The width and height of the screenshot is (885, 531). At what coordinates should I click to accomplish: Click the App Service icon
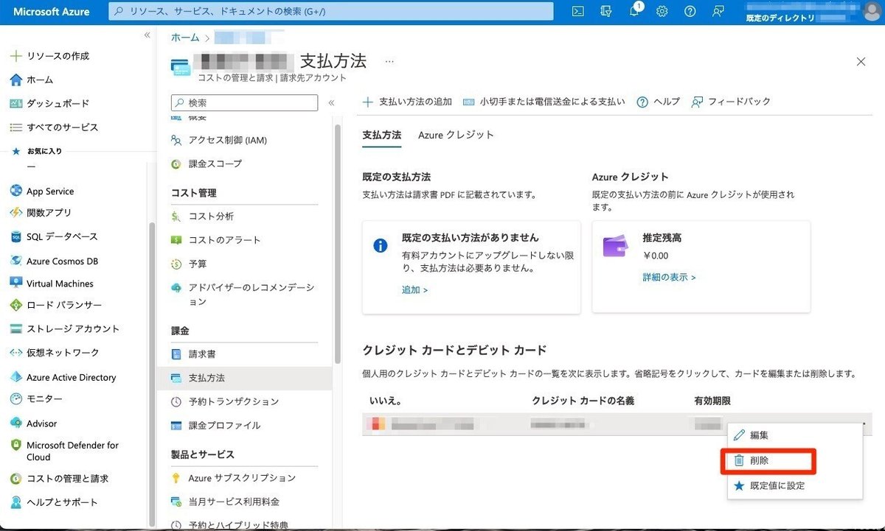(x=15, y=191)
